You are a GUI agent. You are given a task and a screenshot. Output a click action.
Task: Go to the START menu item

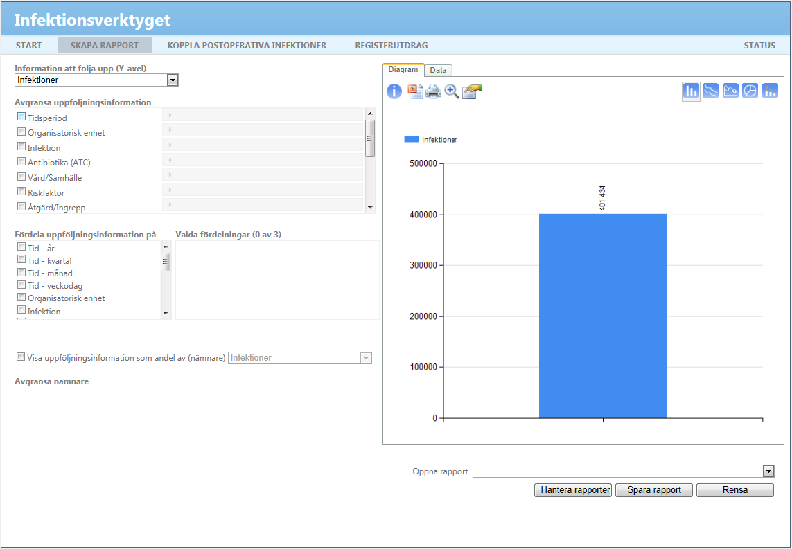click(29, 46)
